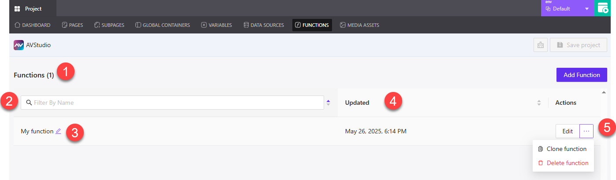The height and width of the screenshot is (180, 616).
Task: Focus the Filter By Name field
Action: point(172,103)
